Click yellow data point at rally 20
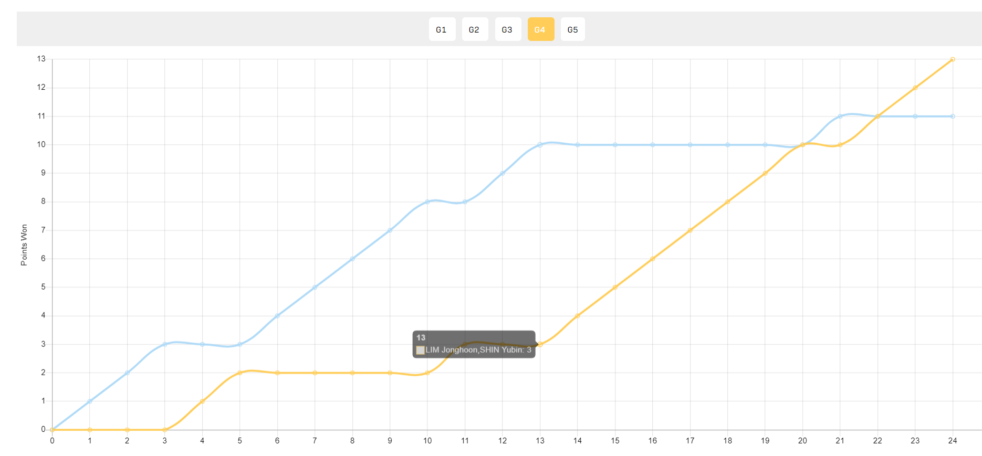 tap(802, 145)
